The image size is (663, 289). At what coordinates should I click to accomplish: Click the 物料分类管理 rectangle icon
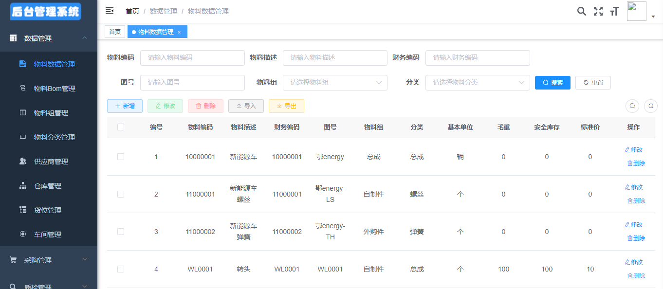[23, 137]
